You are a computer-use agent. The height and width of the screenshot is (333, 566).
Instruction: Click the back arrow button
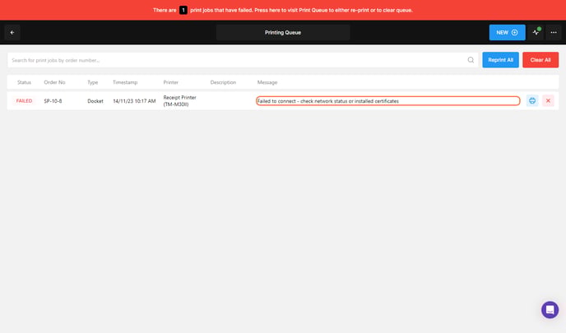[x=12, y=32]
